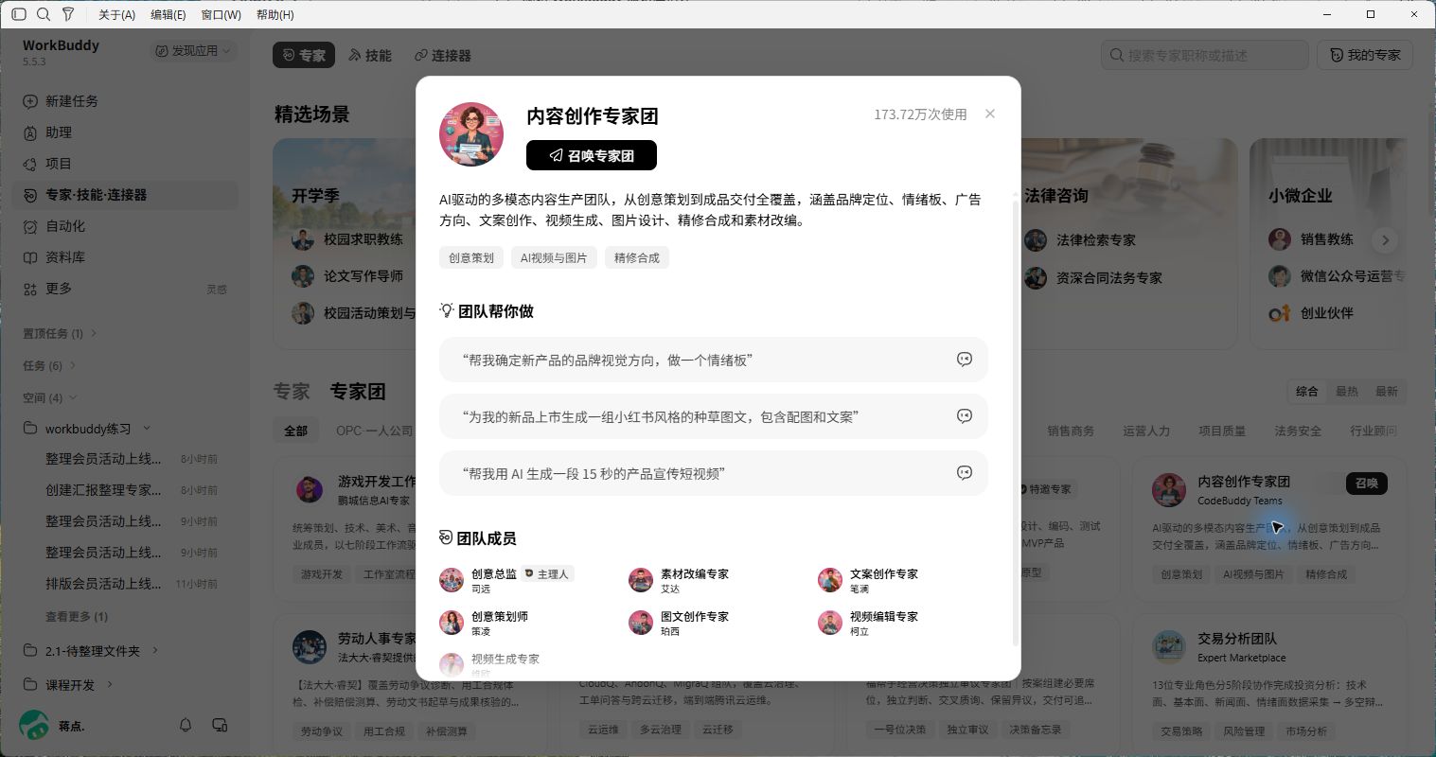Click the user avatar 蒋点
Image resolution: width=1436 pixels, height=757 pixels.
click(x=34, y=725)
